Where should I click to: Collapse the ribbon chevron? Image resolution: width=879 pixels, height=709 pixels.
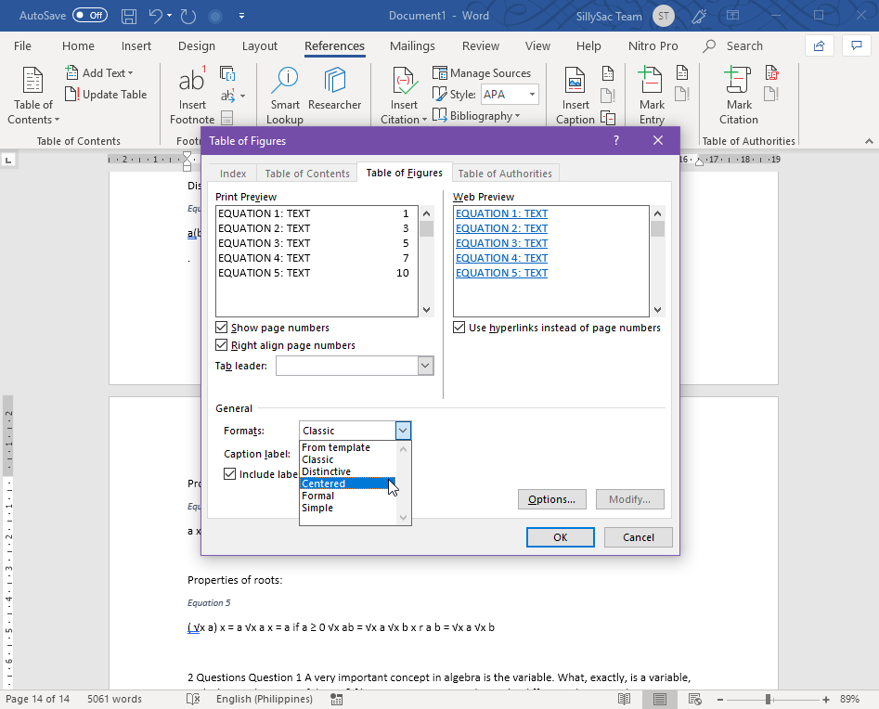tap(869, 141)
